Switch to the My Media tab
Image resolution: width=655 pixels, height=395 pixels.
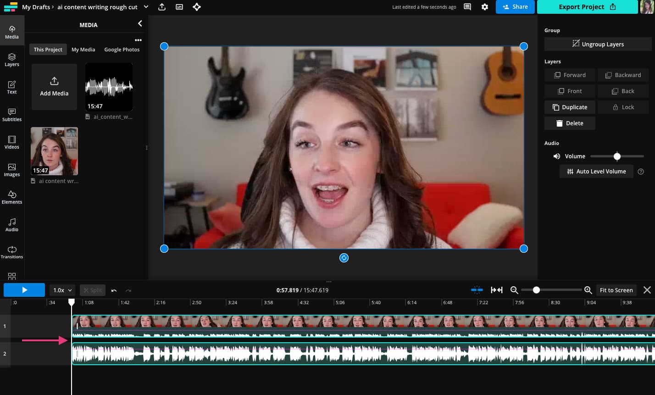click(83, 49)
